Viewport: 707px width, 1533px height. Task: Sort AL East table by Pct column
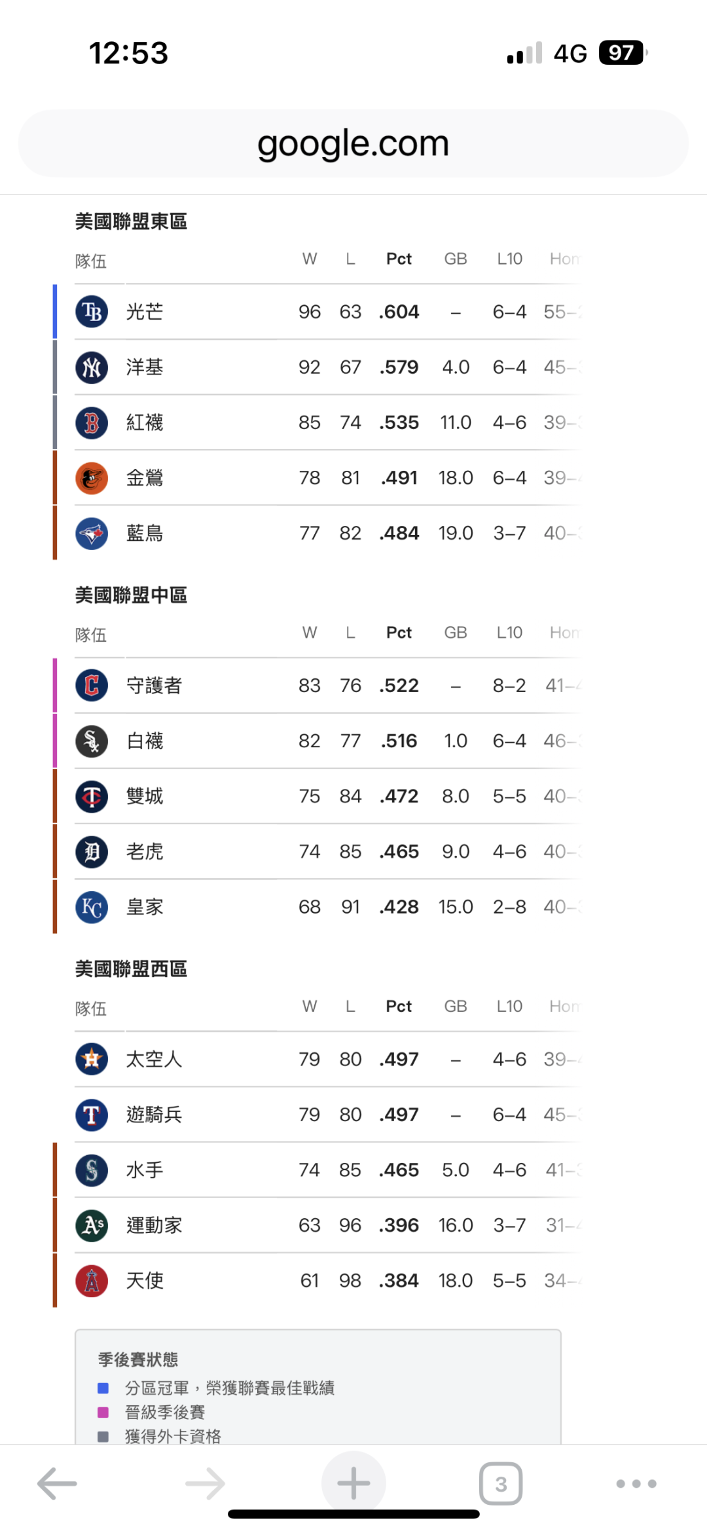(x=399, y=259)
